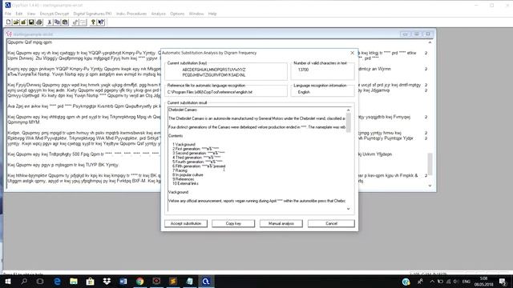Open the View menu
Image resolution: width=513 pixels, height=288 pixels.
click(x=31, y=14)
